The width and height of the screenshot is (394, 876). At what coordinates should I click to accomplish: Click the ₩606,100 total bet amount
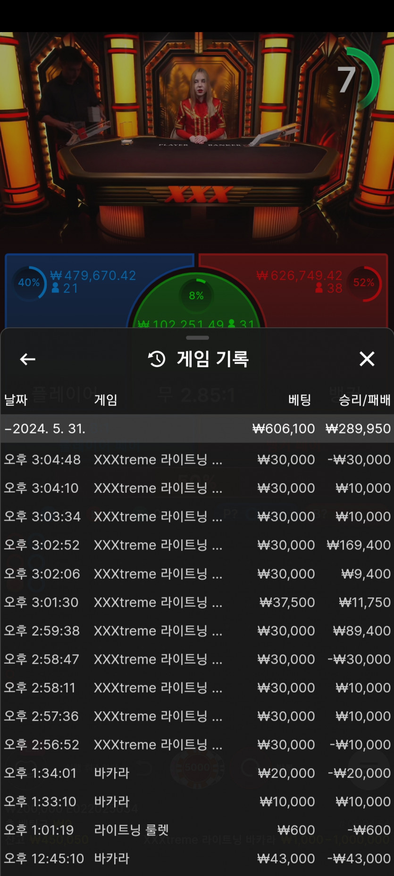pyautogui.click(x=284, y=429)
